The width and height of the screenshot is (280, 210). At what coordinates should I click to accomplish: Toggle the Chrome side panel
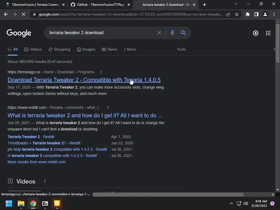[256, 14]
